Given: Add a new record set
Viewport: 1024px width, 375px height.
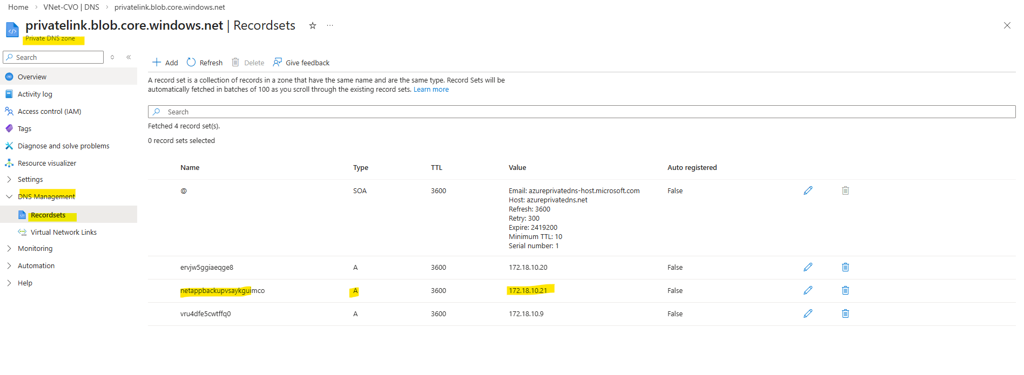Looking at the screenshot, I should tap(165, 63).
